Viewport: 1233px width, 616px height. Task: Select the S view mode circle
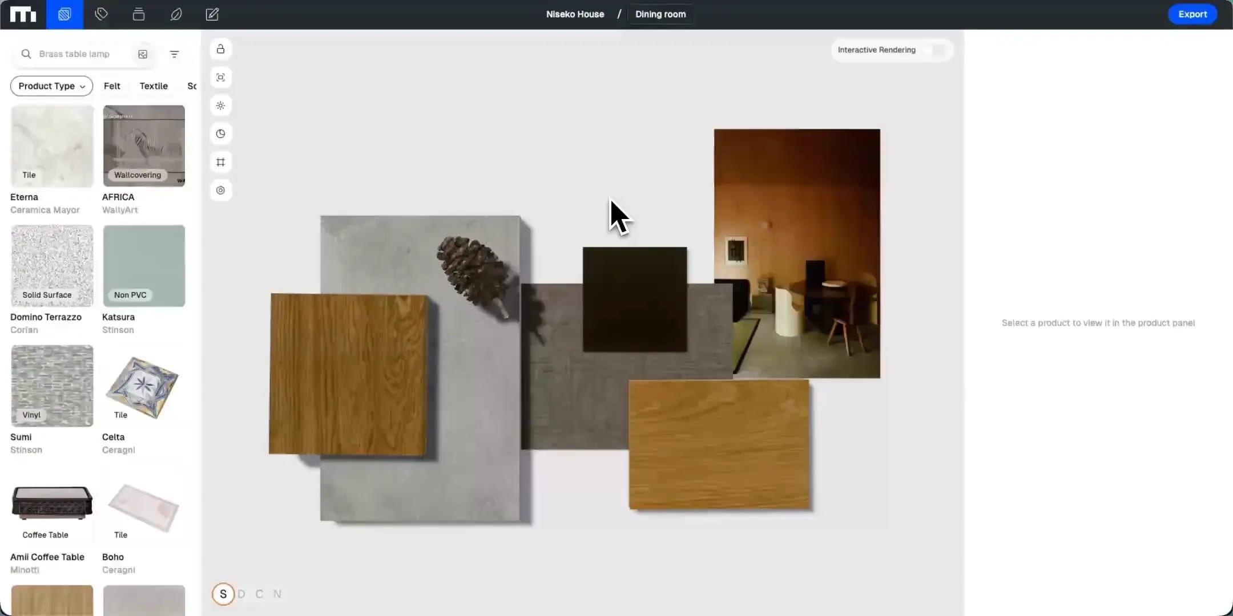point(223,594)
